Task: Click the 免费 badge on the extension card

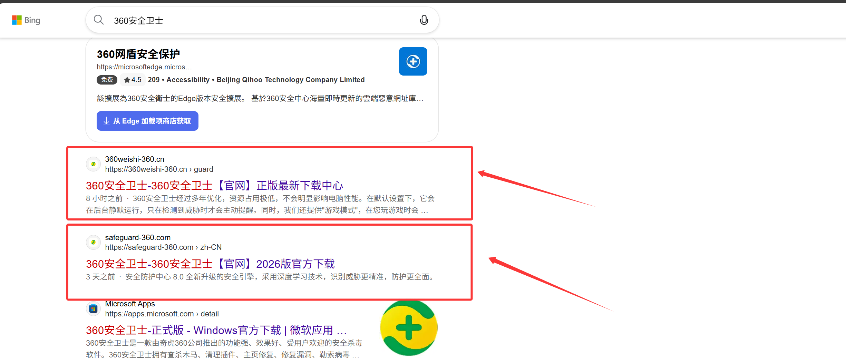Action: point(107,80)
